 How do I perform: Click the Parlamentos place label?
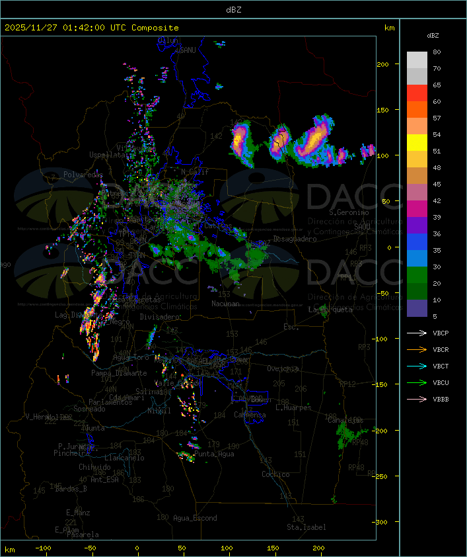pyautogui.click(x=110, y=402)
